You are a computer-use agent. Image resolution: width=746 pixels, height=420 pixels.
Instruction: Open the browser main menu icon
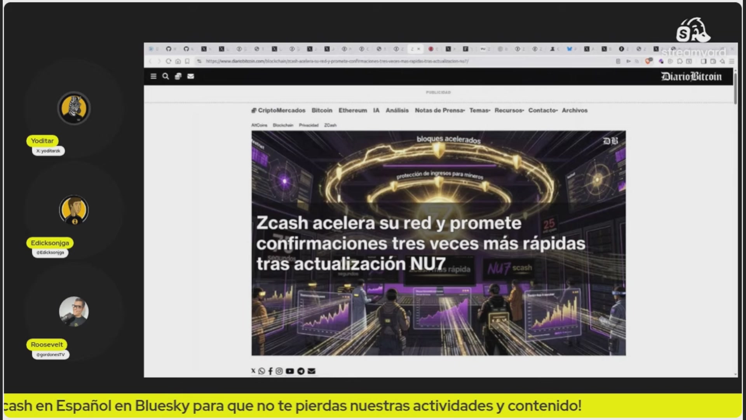pos(732,61)
